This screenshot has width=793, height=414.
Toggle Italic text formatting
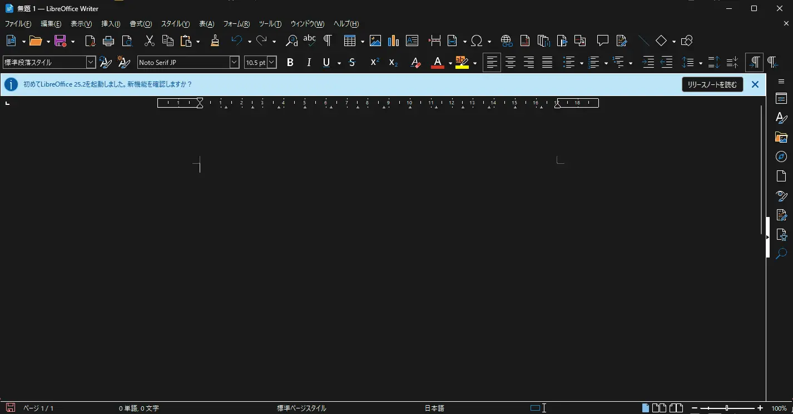pyautogui.click(x=309, y=63)
